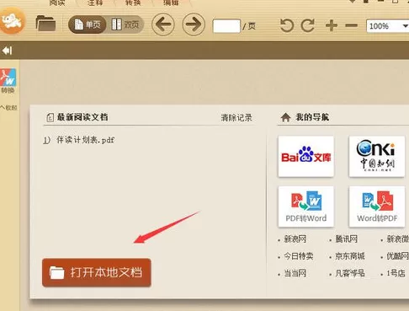Open recent file 伴读计划表.pdf
The width and height of the screenshot is (409, 311).
(85, 140)
